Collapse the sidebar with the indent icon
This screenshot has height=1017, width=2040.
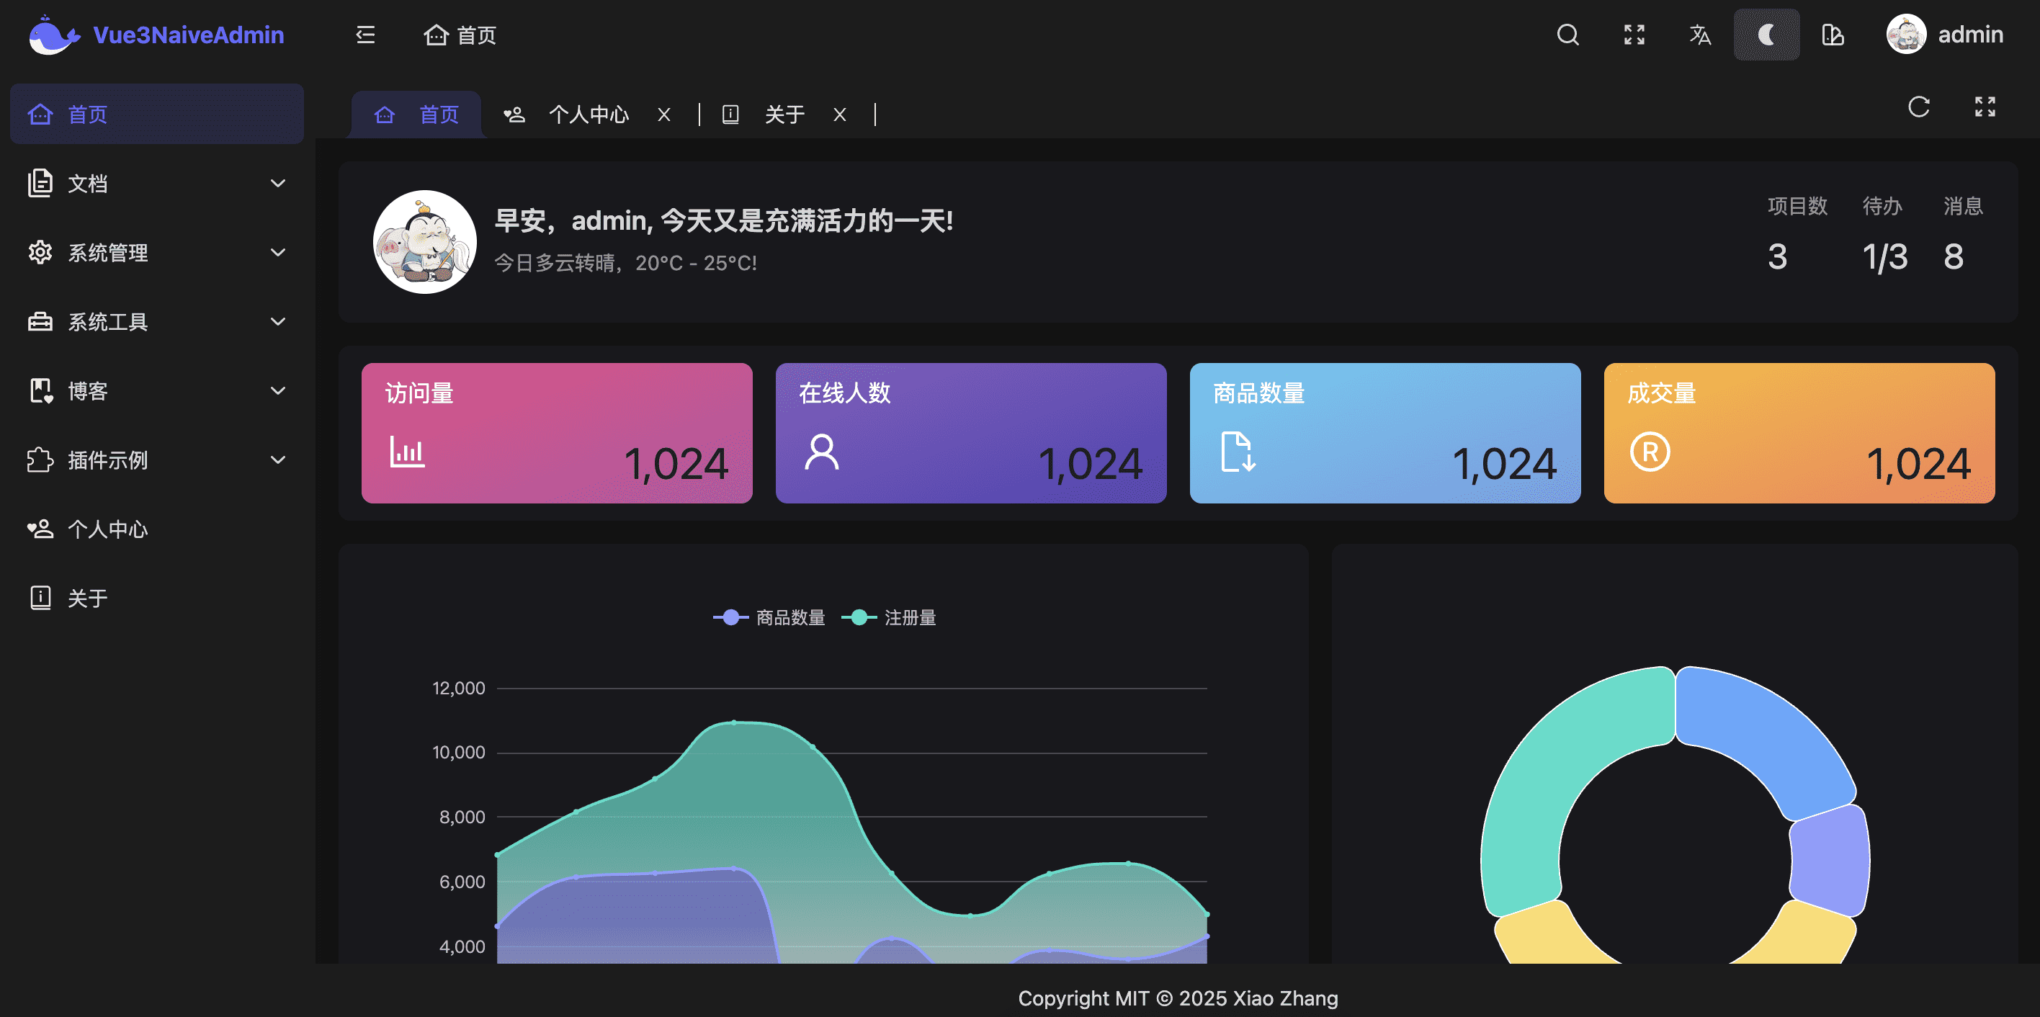coord(365,34)
